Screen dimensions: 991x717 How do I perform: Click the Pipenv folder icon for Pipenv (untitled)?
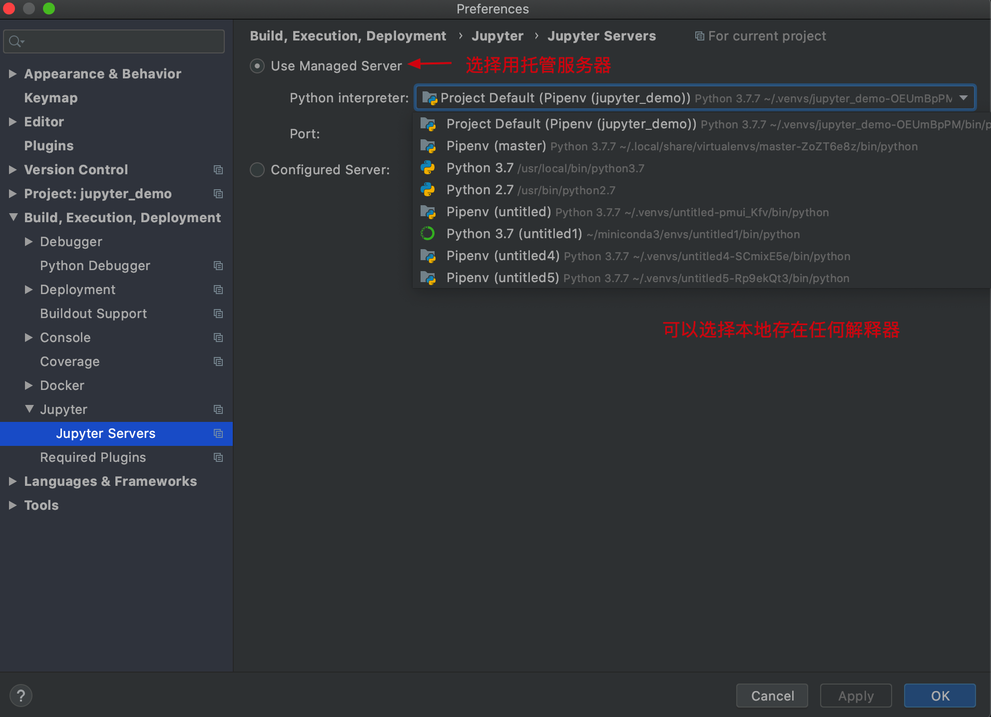tap(428, 212)
